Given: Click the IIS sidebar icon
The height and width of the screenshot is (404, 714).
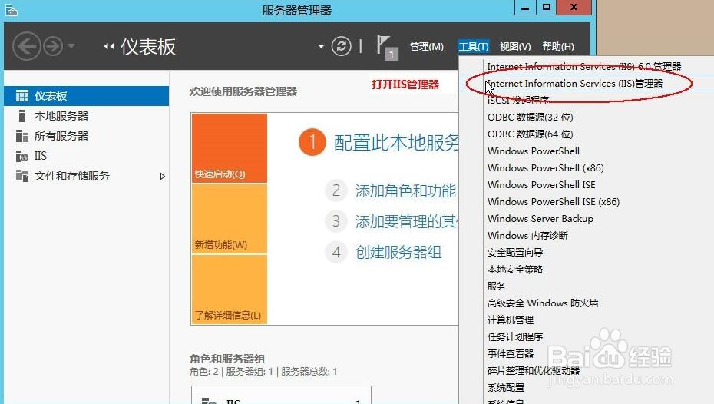Looking at the screenshot, I should click(21, 156).
